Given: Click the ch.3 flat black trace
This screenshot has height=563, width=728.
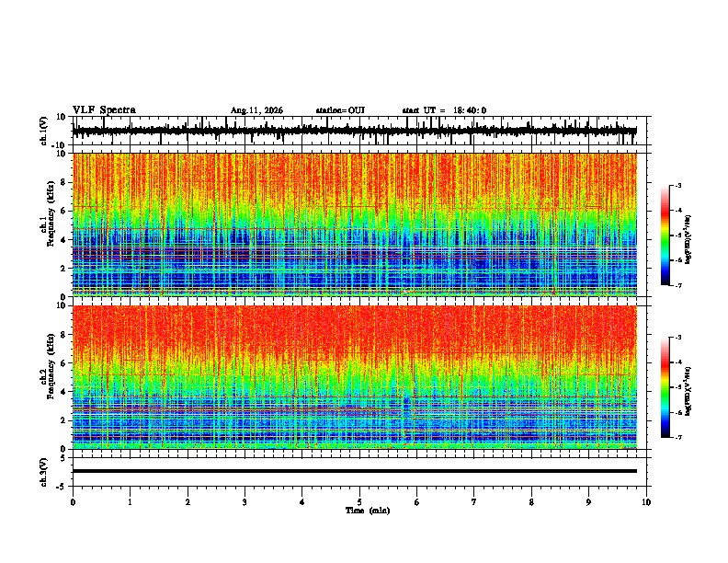Looking at the screenshot, I should (354, 471).
